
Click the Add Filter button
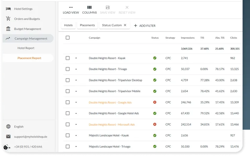[x=145, y=25]
